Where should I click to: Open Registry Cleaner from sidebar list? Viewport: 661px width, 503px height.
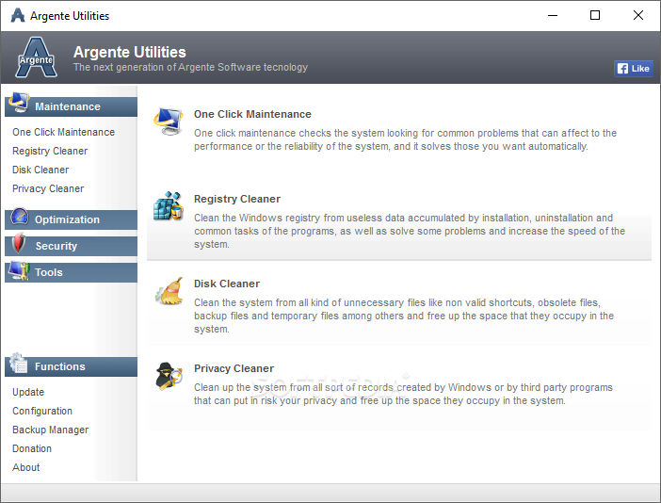[x=50, y=151]
